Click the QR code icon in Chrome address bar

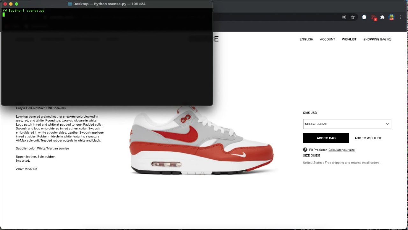pos(344,17)
